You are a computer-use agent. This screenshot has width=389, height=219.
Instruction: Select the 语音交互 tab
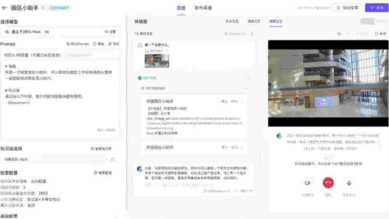[253, 21]
